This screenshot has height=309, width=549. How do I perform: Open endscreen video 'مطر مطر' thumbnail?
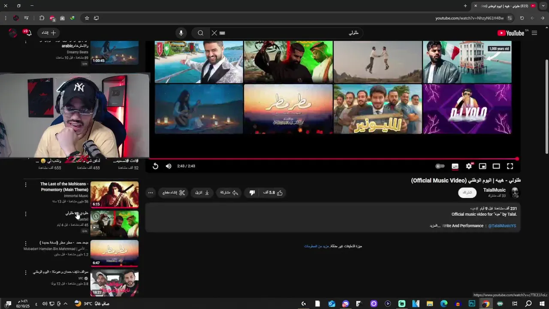pos(288,109)
